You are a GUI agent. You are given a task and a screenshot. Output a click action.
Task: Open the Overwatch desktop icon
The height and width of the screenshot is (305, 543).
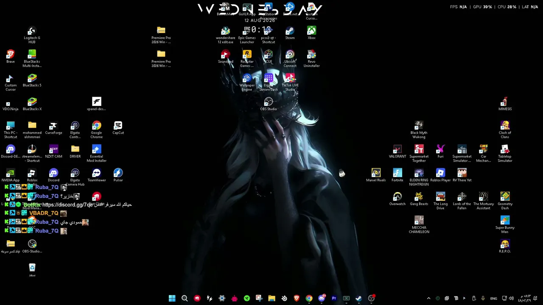pyautogui.click(x=397, y=199)
